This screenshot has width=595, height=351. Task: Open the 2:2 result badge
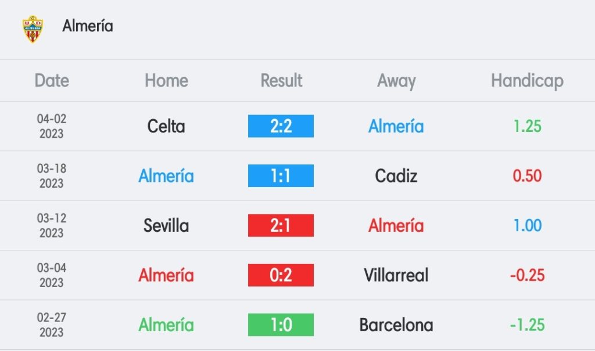coord(281,126)
